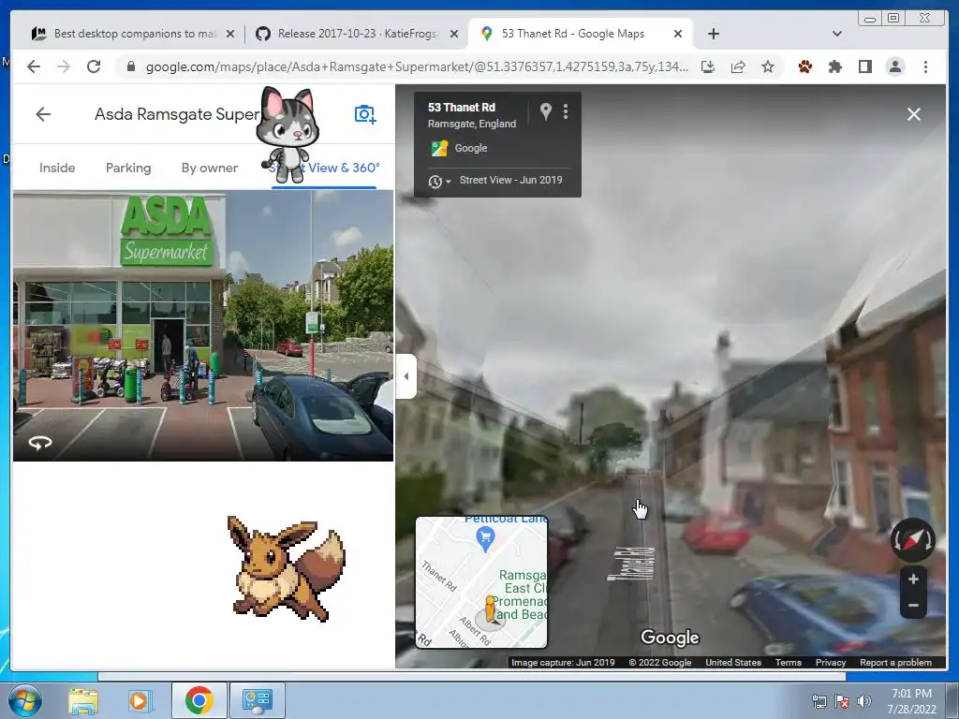
Task: Open the three-dot menu in address card
Action: click(566, 111)
